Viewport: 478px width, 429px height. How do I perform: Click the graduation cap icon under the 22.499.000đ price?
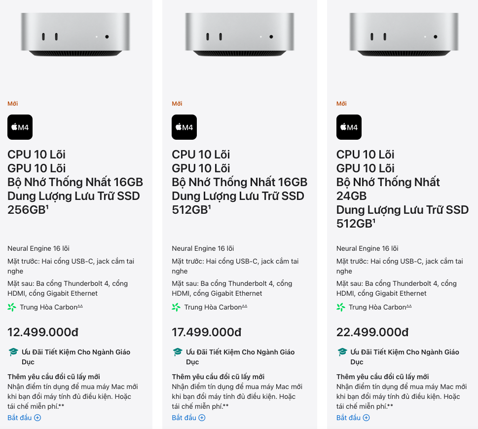click(342, 352)
